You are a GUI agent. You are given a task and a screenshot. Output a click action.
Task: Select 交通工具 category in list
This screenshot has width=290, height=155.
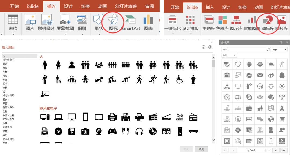click(7, 127)
